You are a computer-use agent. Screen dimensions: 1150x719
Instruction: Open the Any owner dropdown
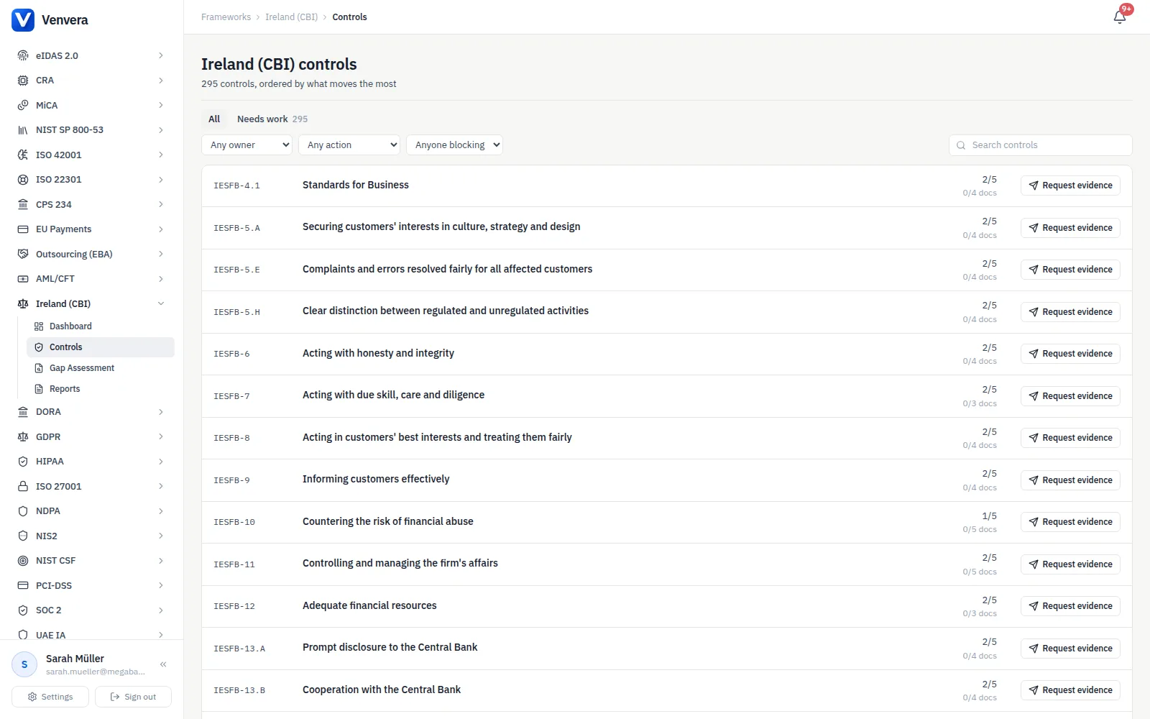(247, 145)
